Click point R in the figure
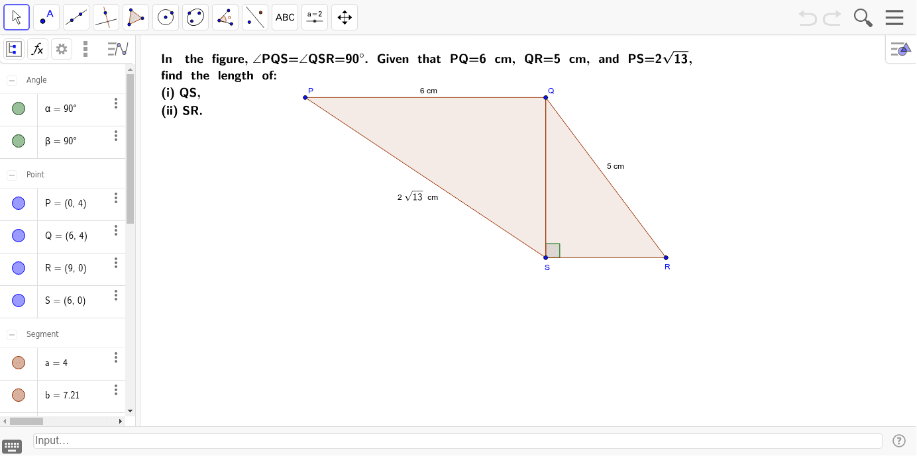 click(x=666, y=257)
